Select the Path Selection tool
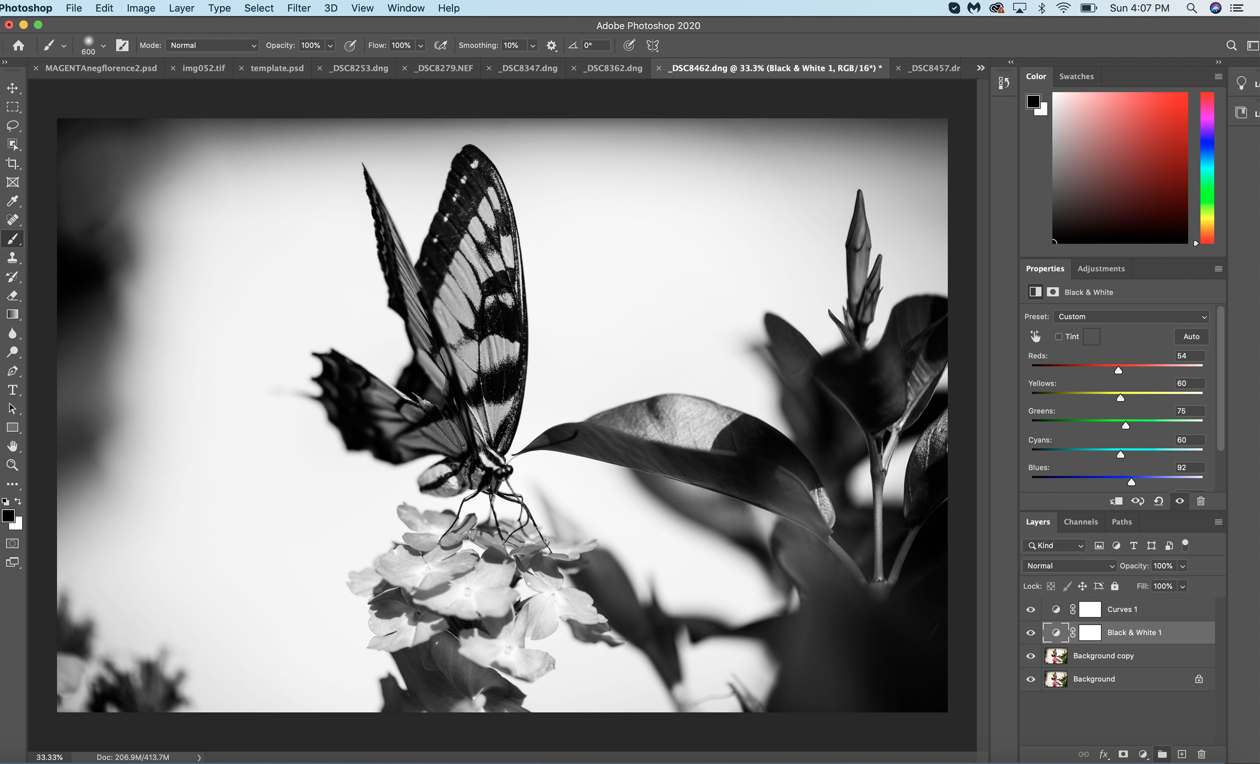This screenshot has width=1260, height=764. 12,409
